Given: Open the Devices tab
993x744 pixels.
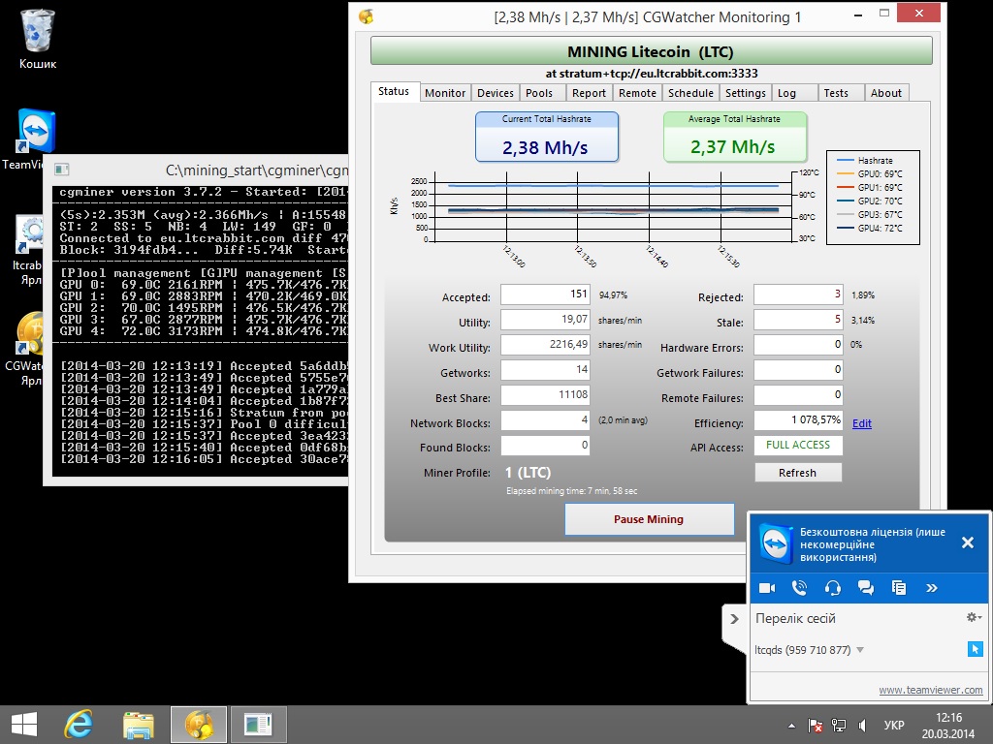Looking at the screenshot, I should 496,93.
